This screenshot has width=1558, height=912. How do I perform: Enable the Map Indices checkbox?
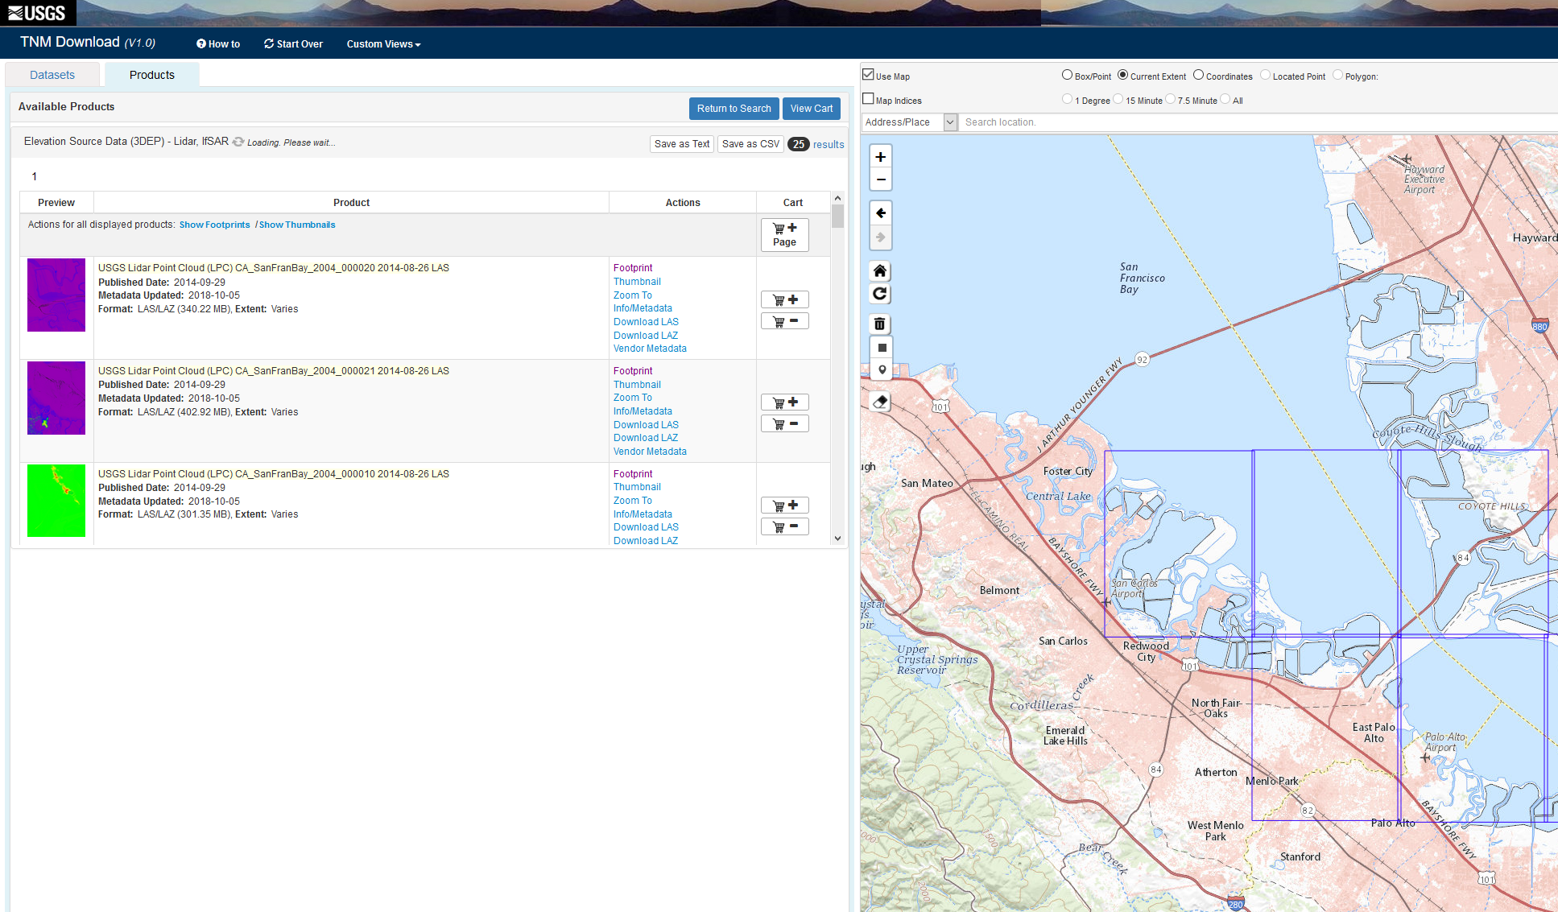click(868, 98)
